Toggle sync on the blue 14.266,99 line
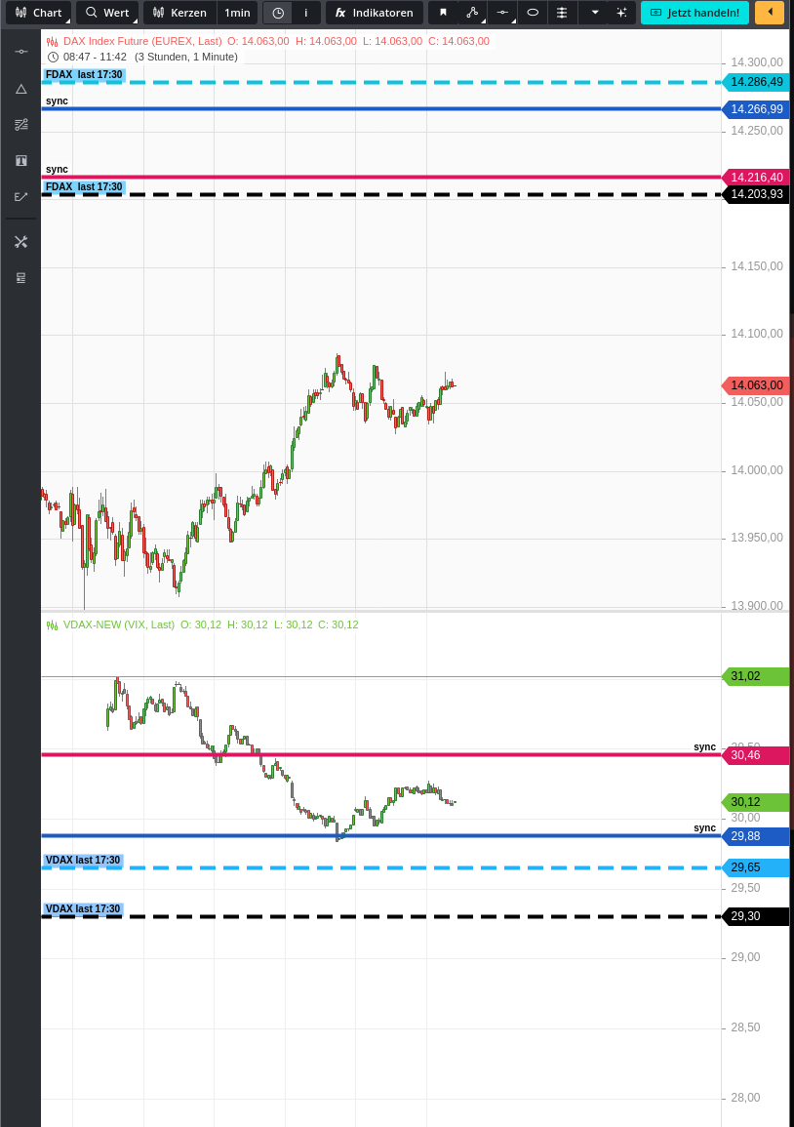This screenshot has width=794, height=1127. coord(56,101)
